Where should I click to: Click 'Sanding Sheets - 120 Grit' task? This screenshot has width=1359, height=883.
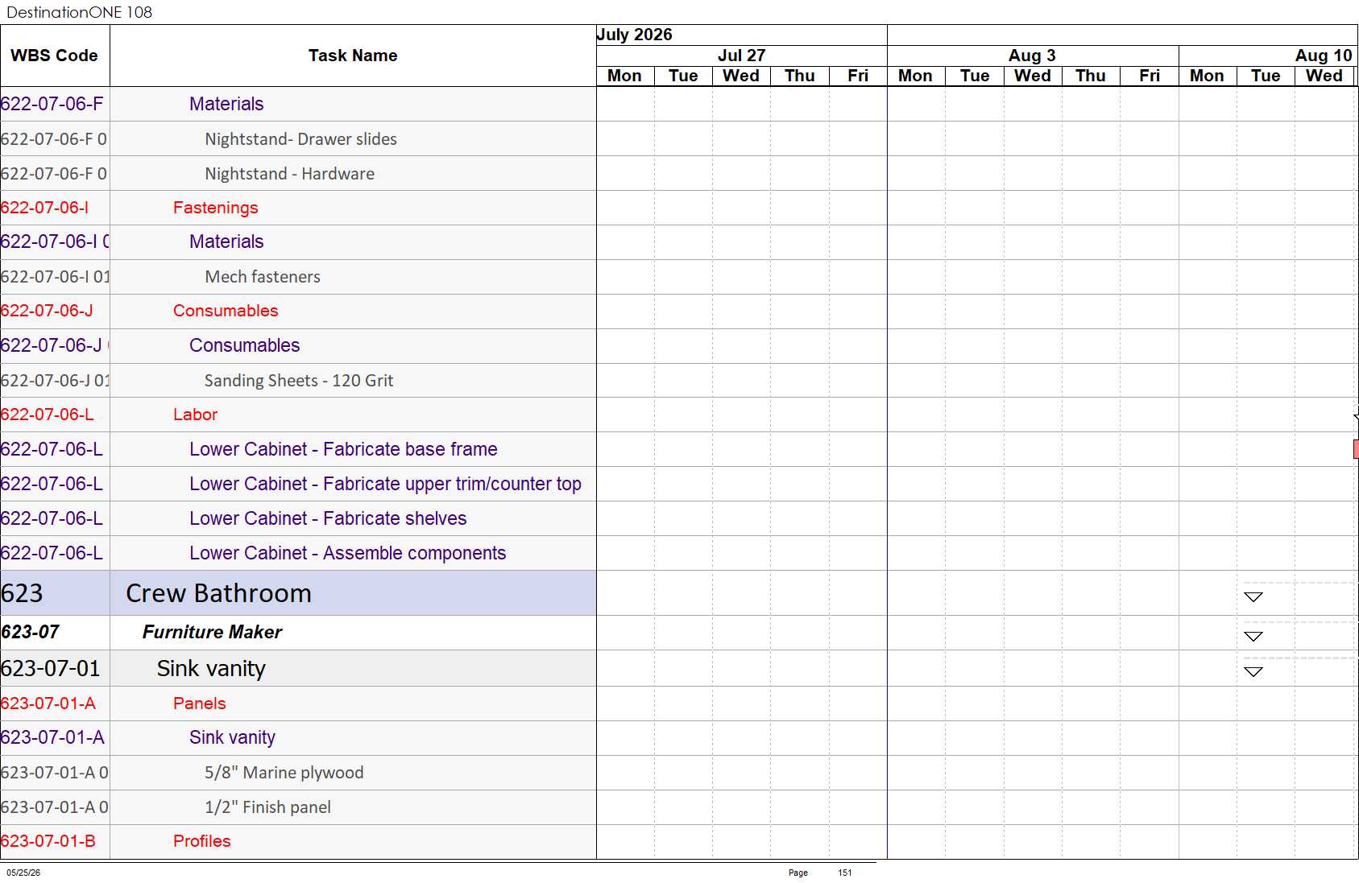pyautogui.click(x=299, y=381)
